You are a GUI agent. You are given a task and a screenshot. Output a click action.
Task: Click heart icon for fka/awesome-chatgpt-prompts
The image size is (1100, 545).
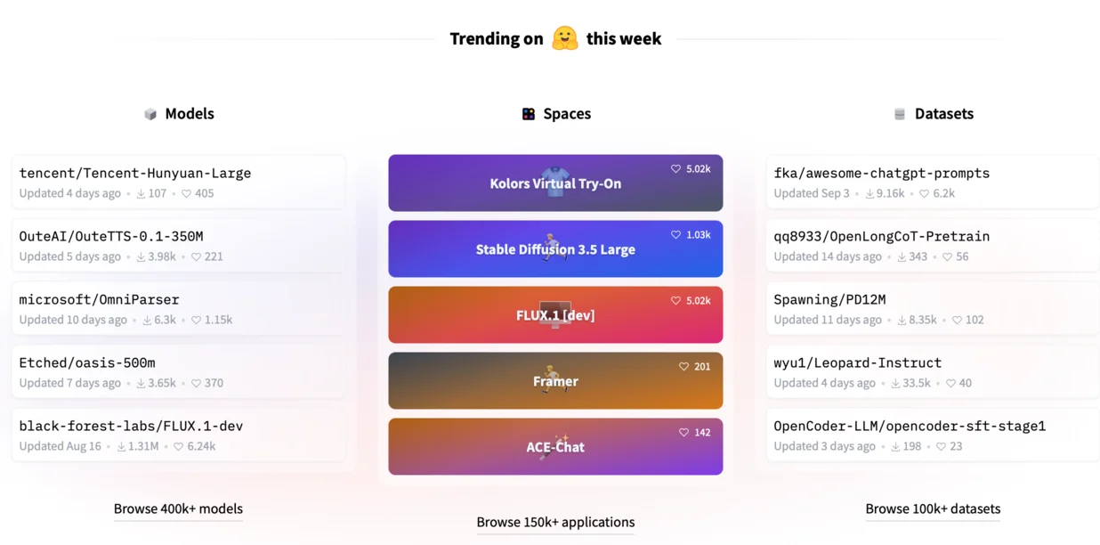(x=924, y=193)
